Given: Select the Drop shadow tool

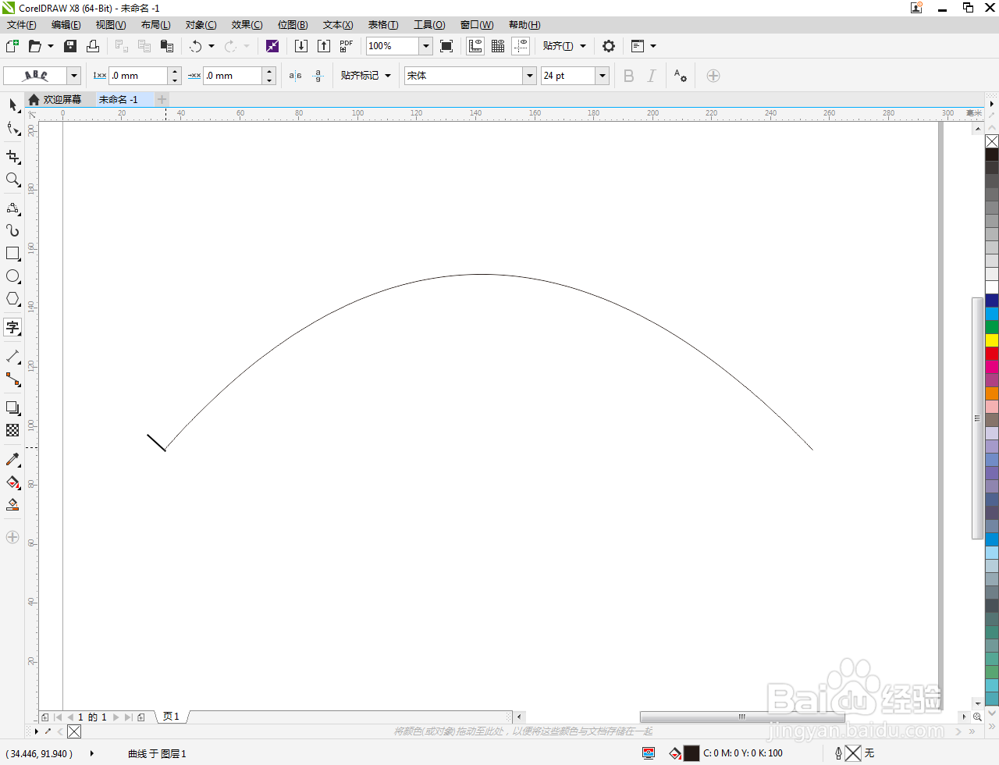Looking at the screenshot, I should click(12, 407).
